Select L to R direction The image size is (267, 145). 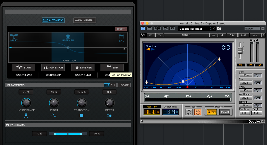point(107,85)
